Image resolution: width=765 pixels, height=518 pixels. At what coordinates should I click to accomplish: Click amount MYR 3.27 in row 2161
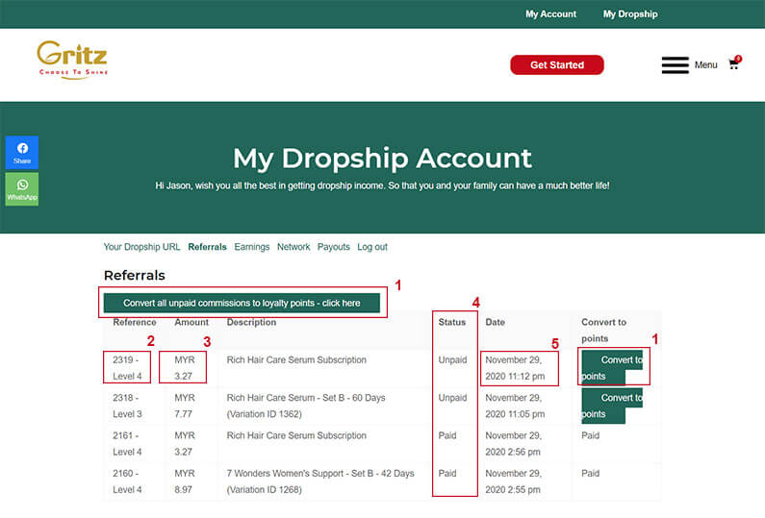click(185, 443)
